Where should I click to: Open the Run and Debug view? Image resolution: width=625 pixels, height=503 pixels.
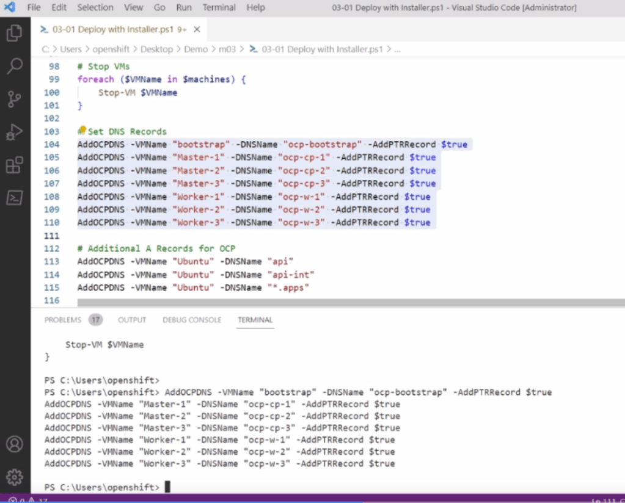tap(14, 132)
